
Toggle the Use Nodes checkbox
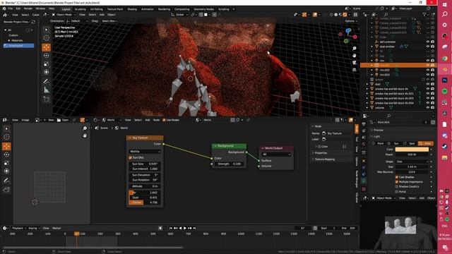coord(164,120)
